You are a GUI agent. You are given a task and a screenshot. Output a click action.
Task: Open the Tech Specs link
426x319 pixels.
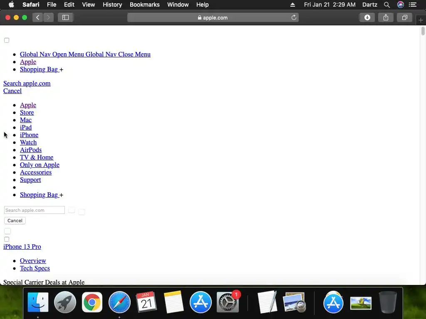click(35, 268)
